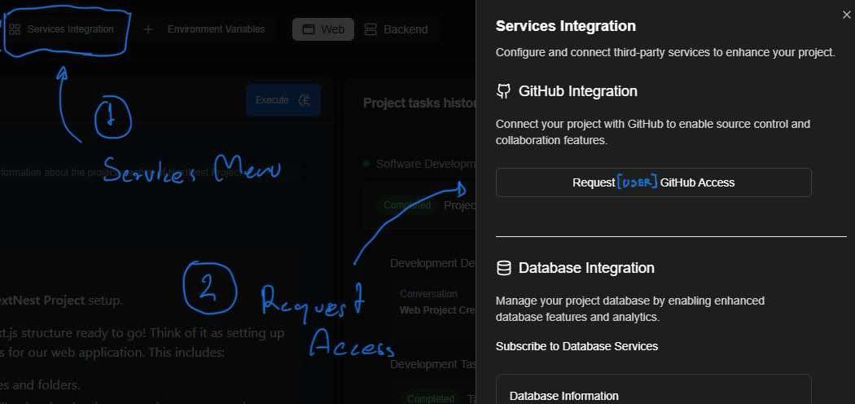The width and height of the screenshot is (855, 404).
Task: Close the Services Integration panel
Action: coord(846,15)
